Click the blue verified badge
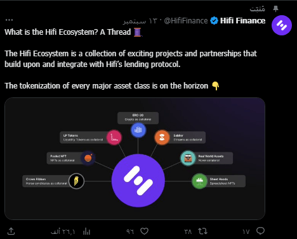 pyautogui.click(x=214, y=21)
